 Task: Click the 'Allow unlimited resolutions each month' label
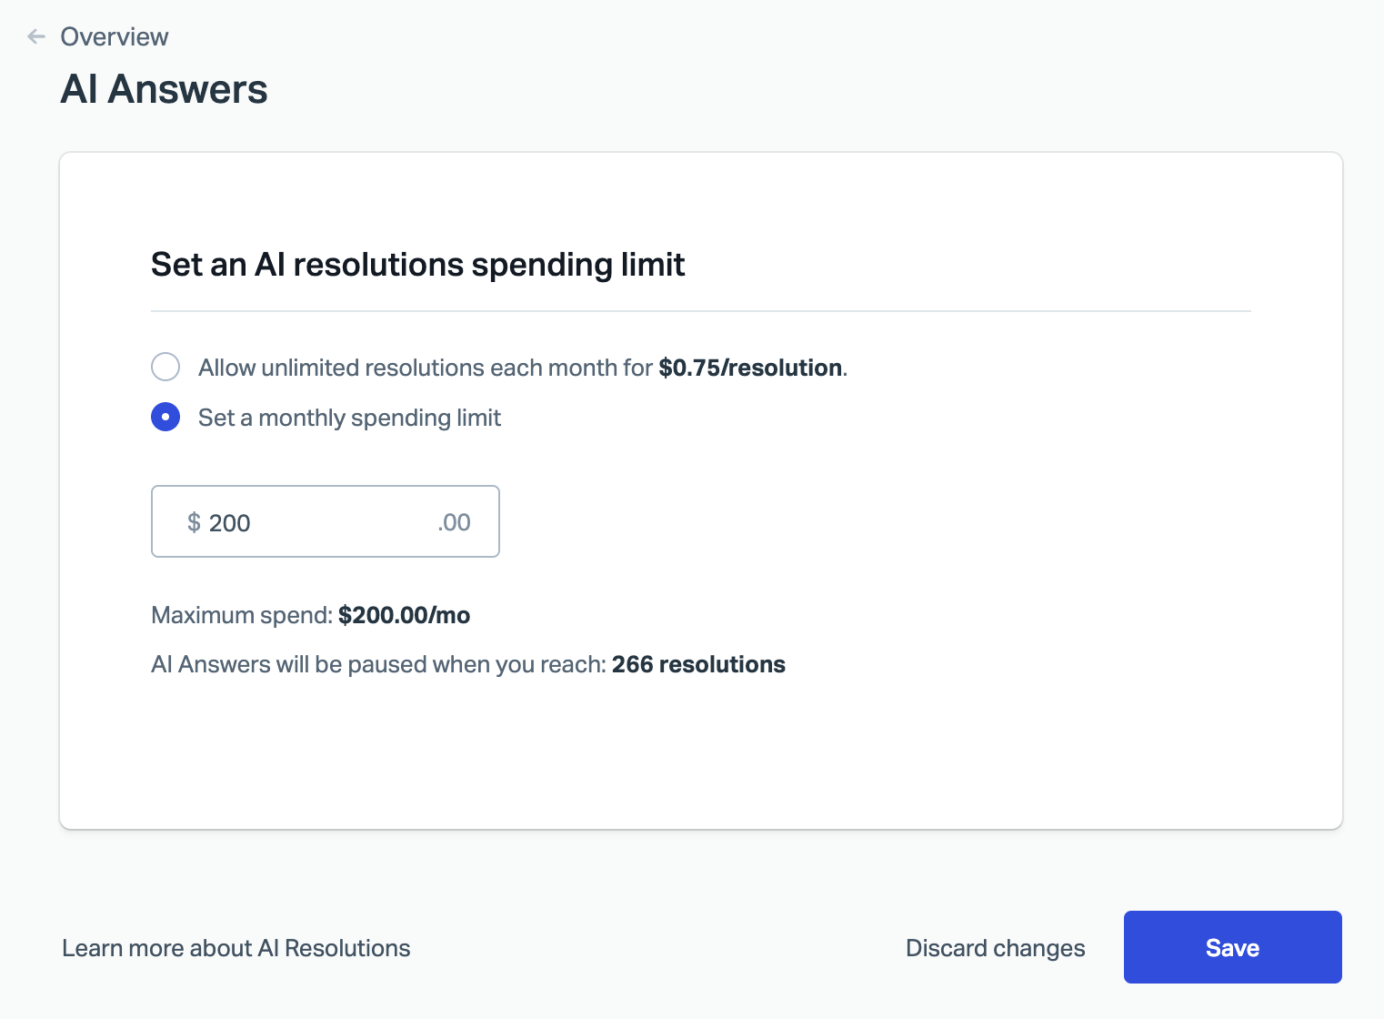pos(425,368)
